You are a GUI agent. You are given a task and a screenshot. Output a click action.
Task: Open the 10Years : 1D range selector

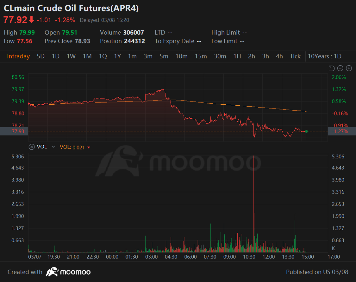(x=325, y=56)
